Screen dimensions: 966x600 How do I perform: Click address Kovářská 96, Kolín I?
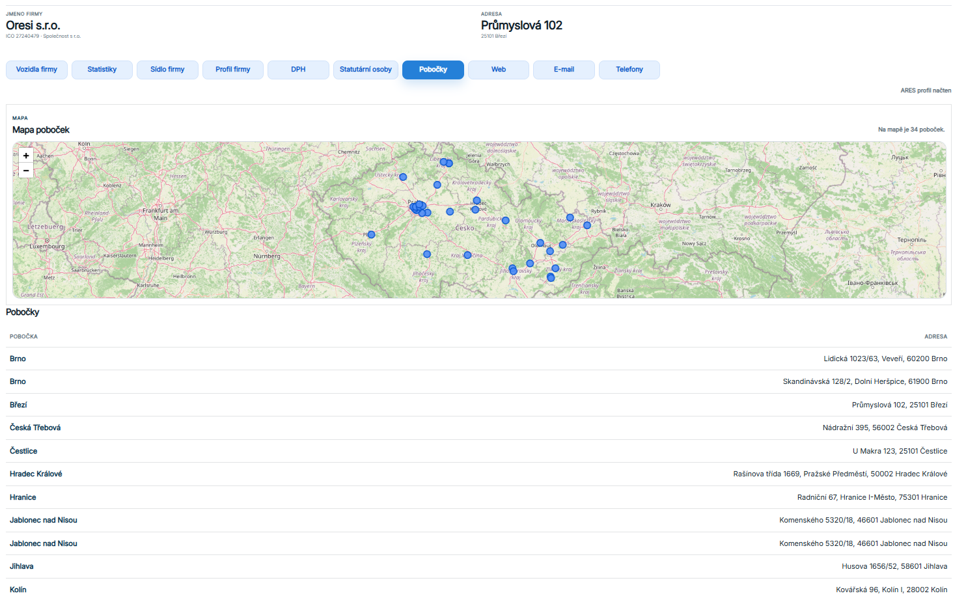(x=892, y=590)
